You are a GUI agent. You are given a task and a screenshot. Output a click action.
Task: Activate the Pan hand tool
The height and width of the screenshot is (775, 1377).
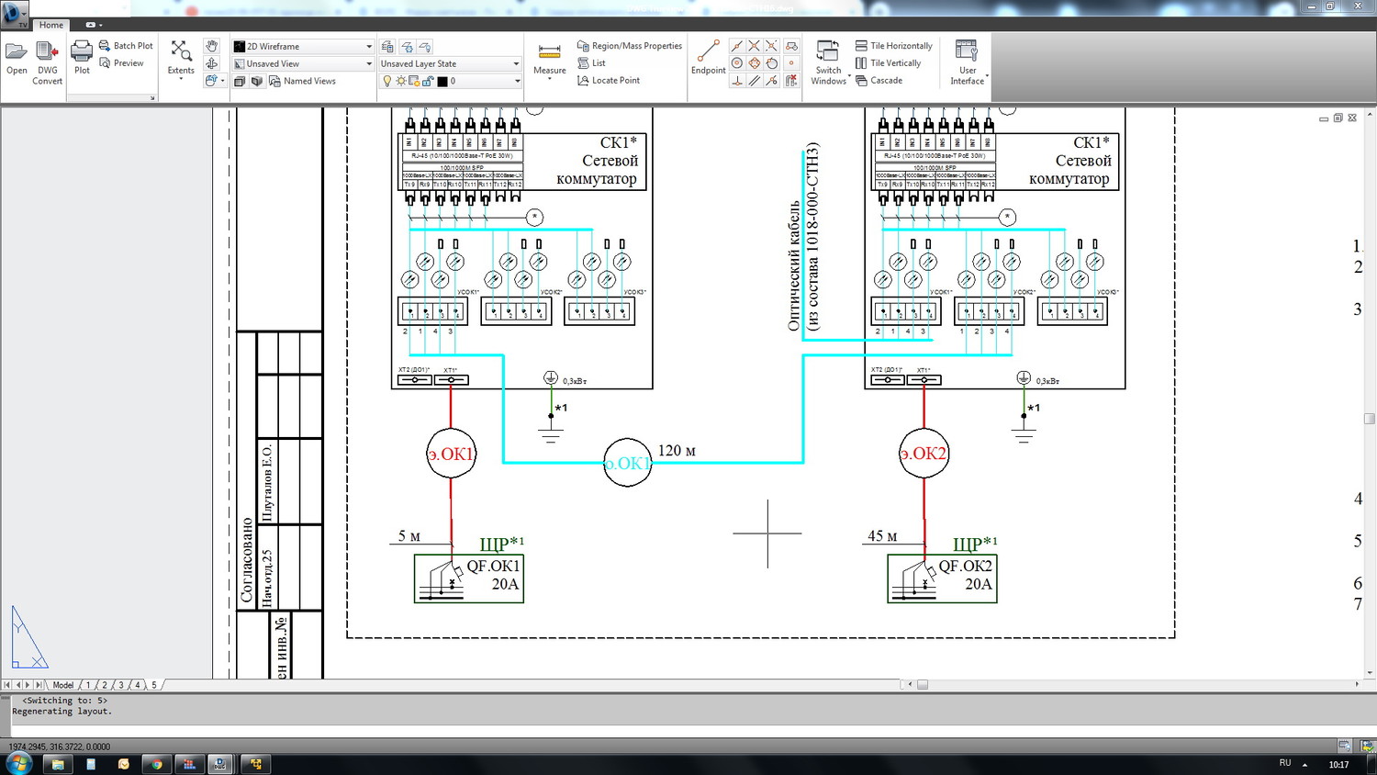[212, 46]
